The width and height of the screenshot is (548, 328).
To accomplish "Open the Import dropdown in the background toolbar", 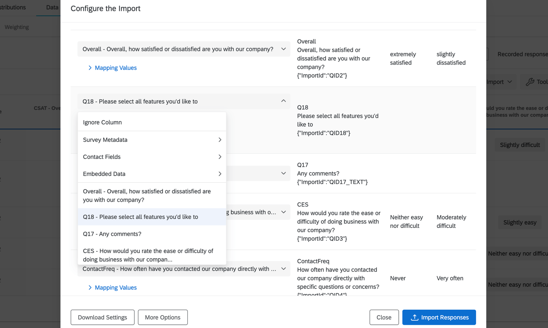I will pos(498,82).
